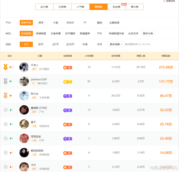Screen dimensions: 179x172
Task: Click the level 8 badge for rank 7 streamer
Action: [x=68, y=153]
